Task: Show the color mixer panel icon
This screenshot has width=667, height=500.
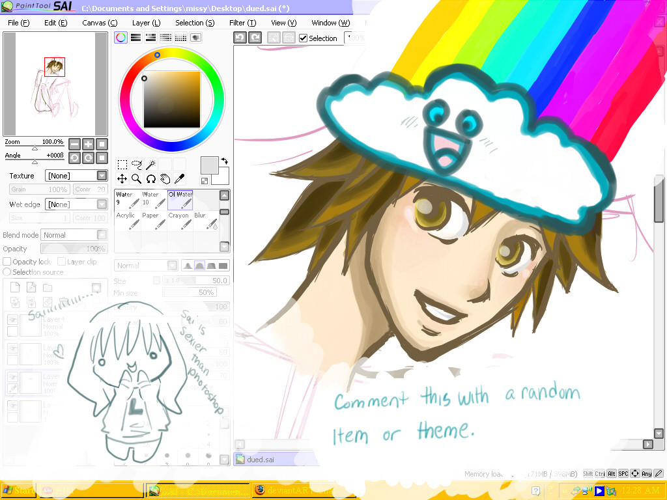Action: 165,37
